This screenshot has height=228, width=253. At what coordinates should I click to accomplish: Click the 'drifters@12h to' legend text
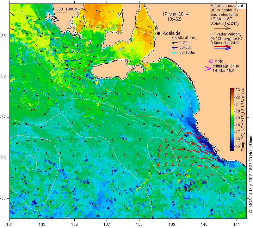pos(225,66)
